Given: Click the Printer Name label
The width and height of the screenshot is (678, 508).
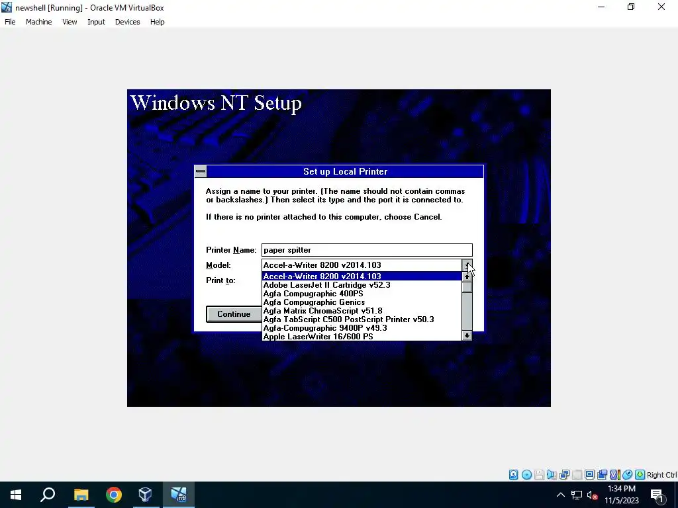Looking at the screenshot, I should (231, 249).
